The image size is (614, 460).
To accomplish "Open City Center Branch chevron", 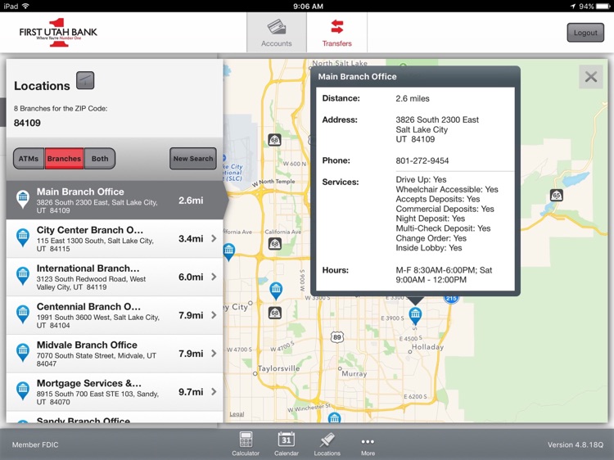I will (x=214, y=238).
